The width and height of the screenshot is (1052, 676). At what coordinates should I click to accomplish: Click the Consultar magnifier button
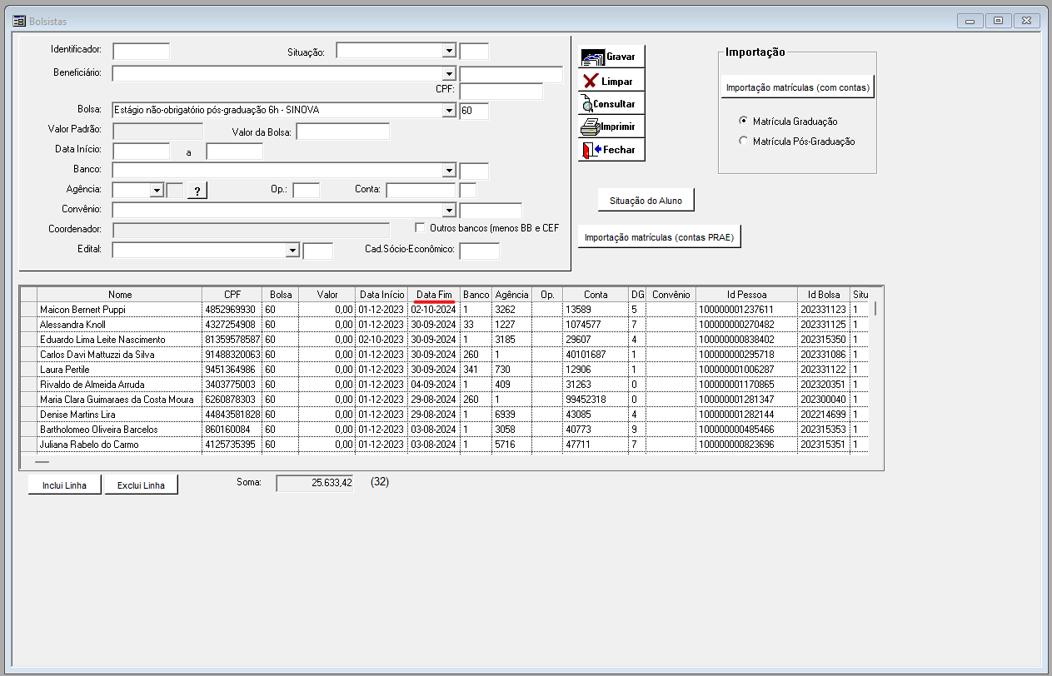coord(611,104)
